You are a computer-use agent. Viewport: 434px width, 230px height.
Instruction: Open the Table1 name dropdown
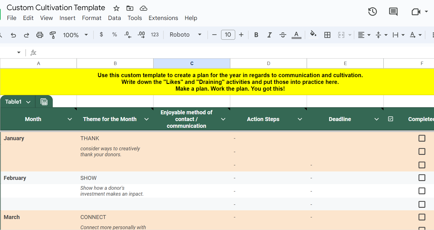pyautogui.click(x=28, y=102)
